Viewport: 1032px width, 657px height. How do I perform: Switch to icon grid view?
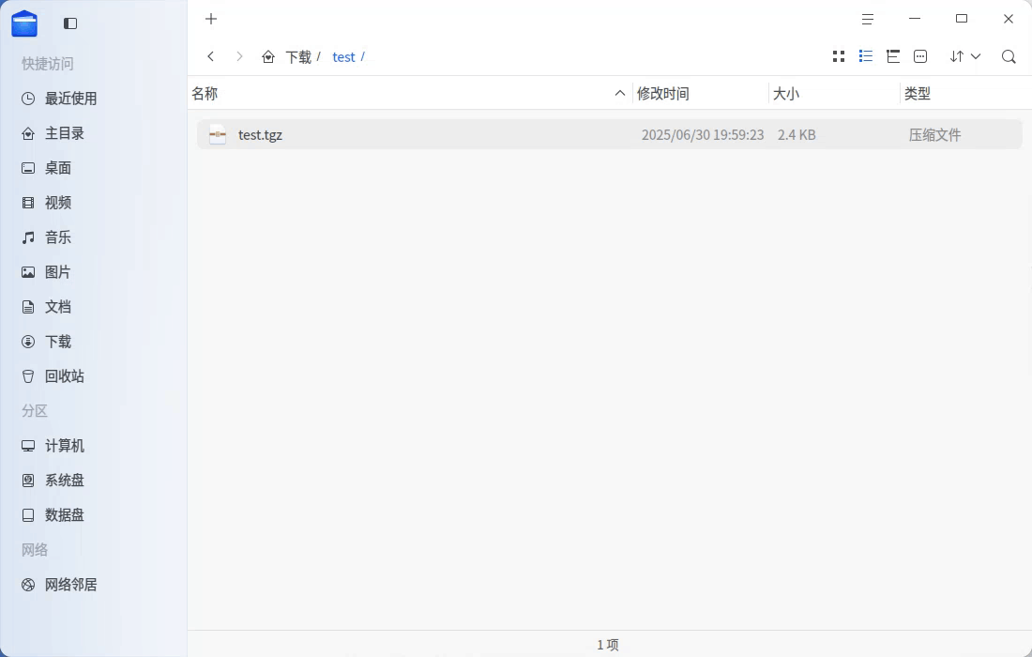[x=839, y=56]
